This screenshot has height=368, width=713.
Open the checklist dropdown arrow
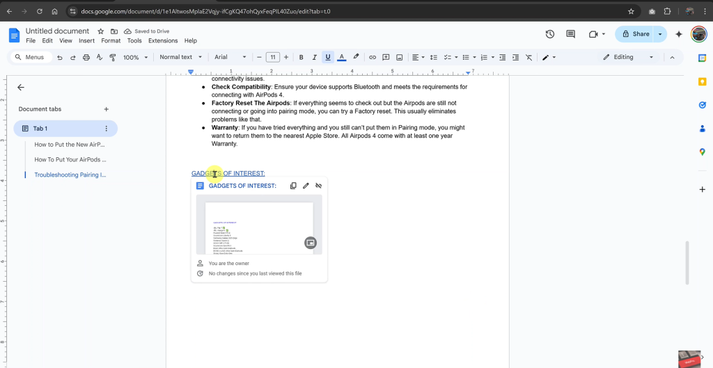(x=456, y=57)
